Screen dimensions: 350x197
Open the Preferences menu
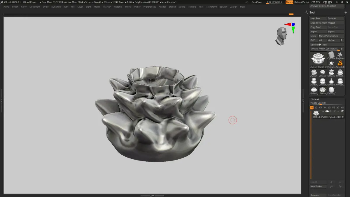point(150,7)
